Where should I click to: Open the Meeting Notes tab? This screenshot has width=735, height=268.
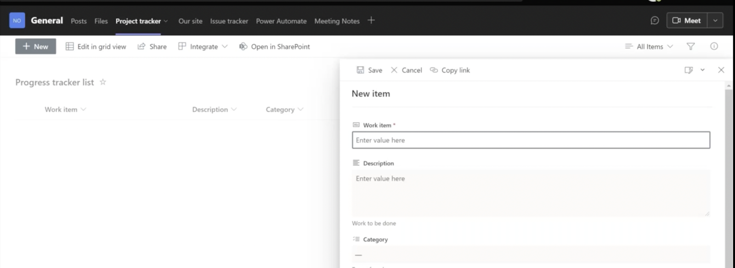(337, 21)
